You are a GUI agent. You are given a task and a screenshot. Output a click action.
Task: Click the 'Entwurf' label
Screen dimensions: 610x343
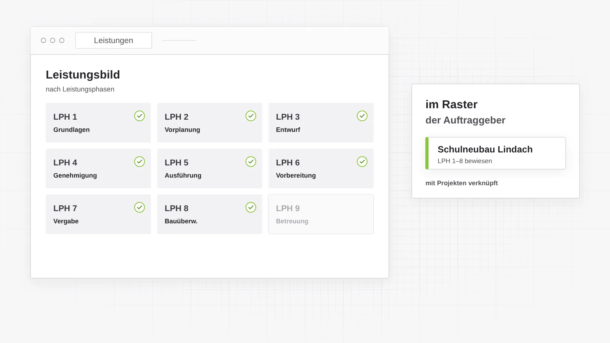tap(288, 130)
